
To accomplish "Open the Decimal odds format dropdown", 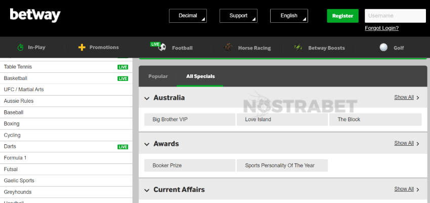I will 188,16.
